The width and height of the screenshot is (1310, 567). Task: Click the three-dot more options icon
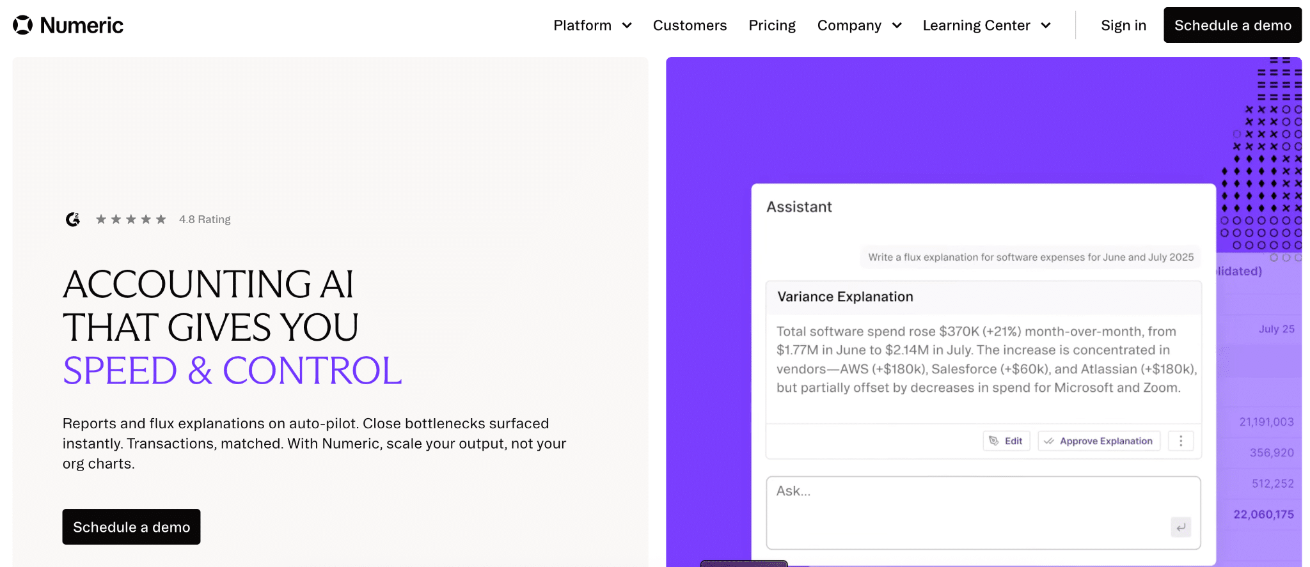click(1181, 441)
